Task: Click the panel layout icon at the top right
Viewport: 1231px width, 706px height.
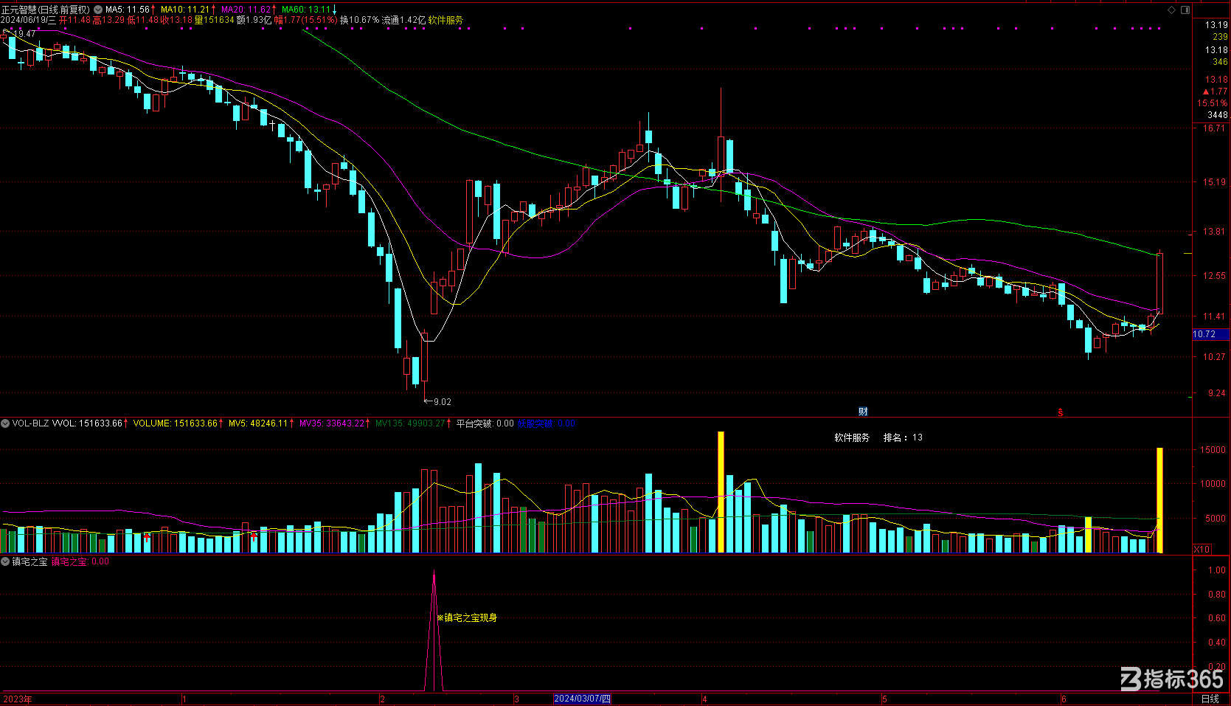Action: 1185,10
